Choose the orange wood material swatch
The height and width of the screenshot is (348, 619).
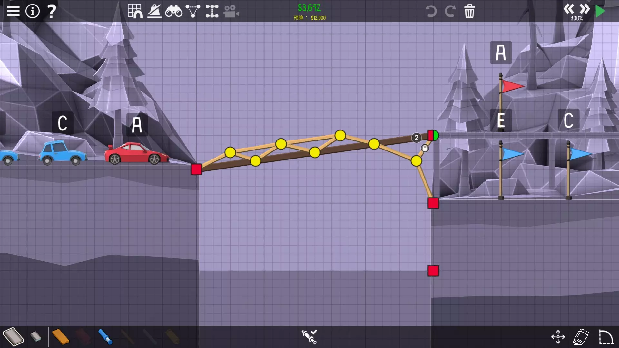pyautogui.click(x=60, y=337)
